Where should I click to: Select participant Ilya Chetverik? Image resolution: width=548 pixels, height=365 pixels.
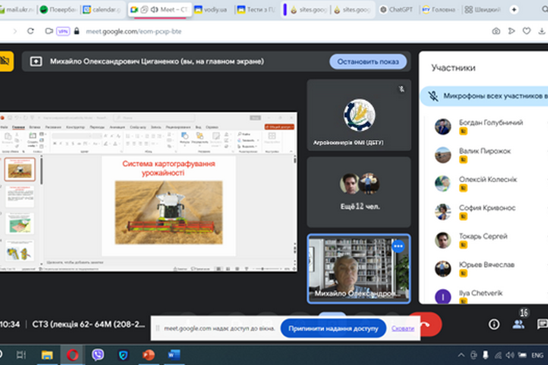coord(491,296)
